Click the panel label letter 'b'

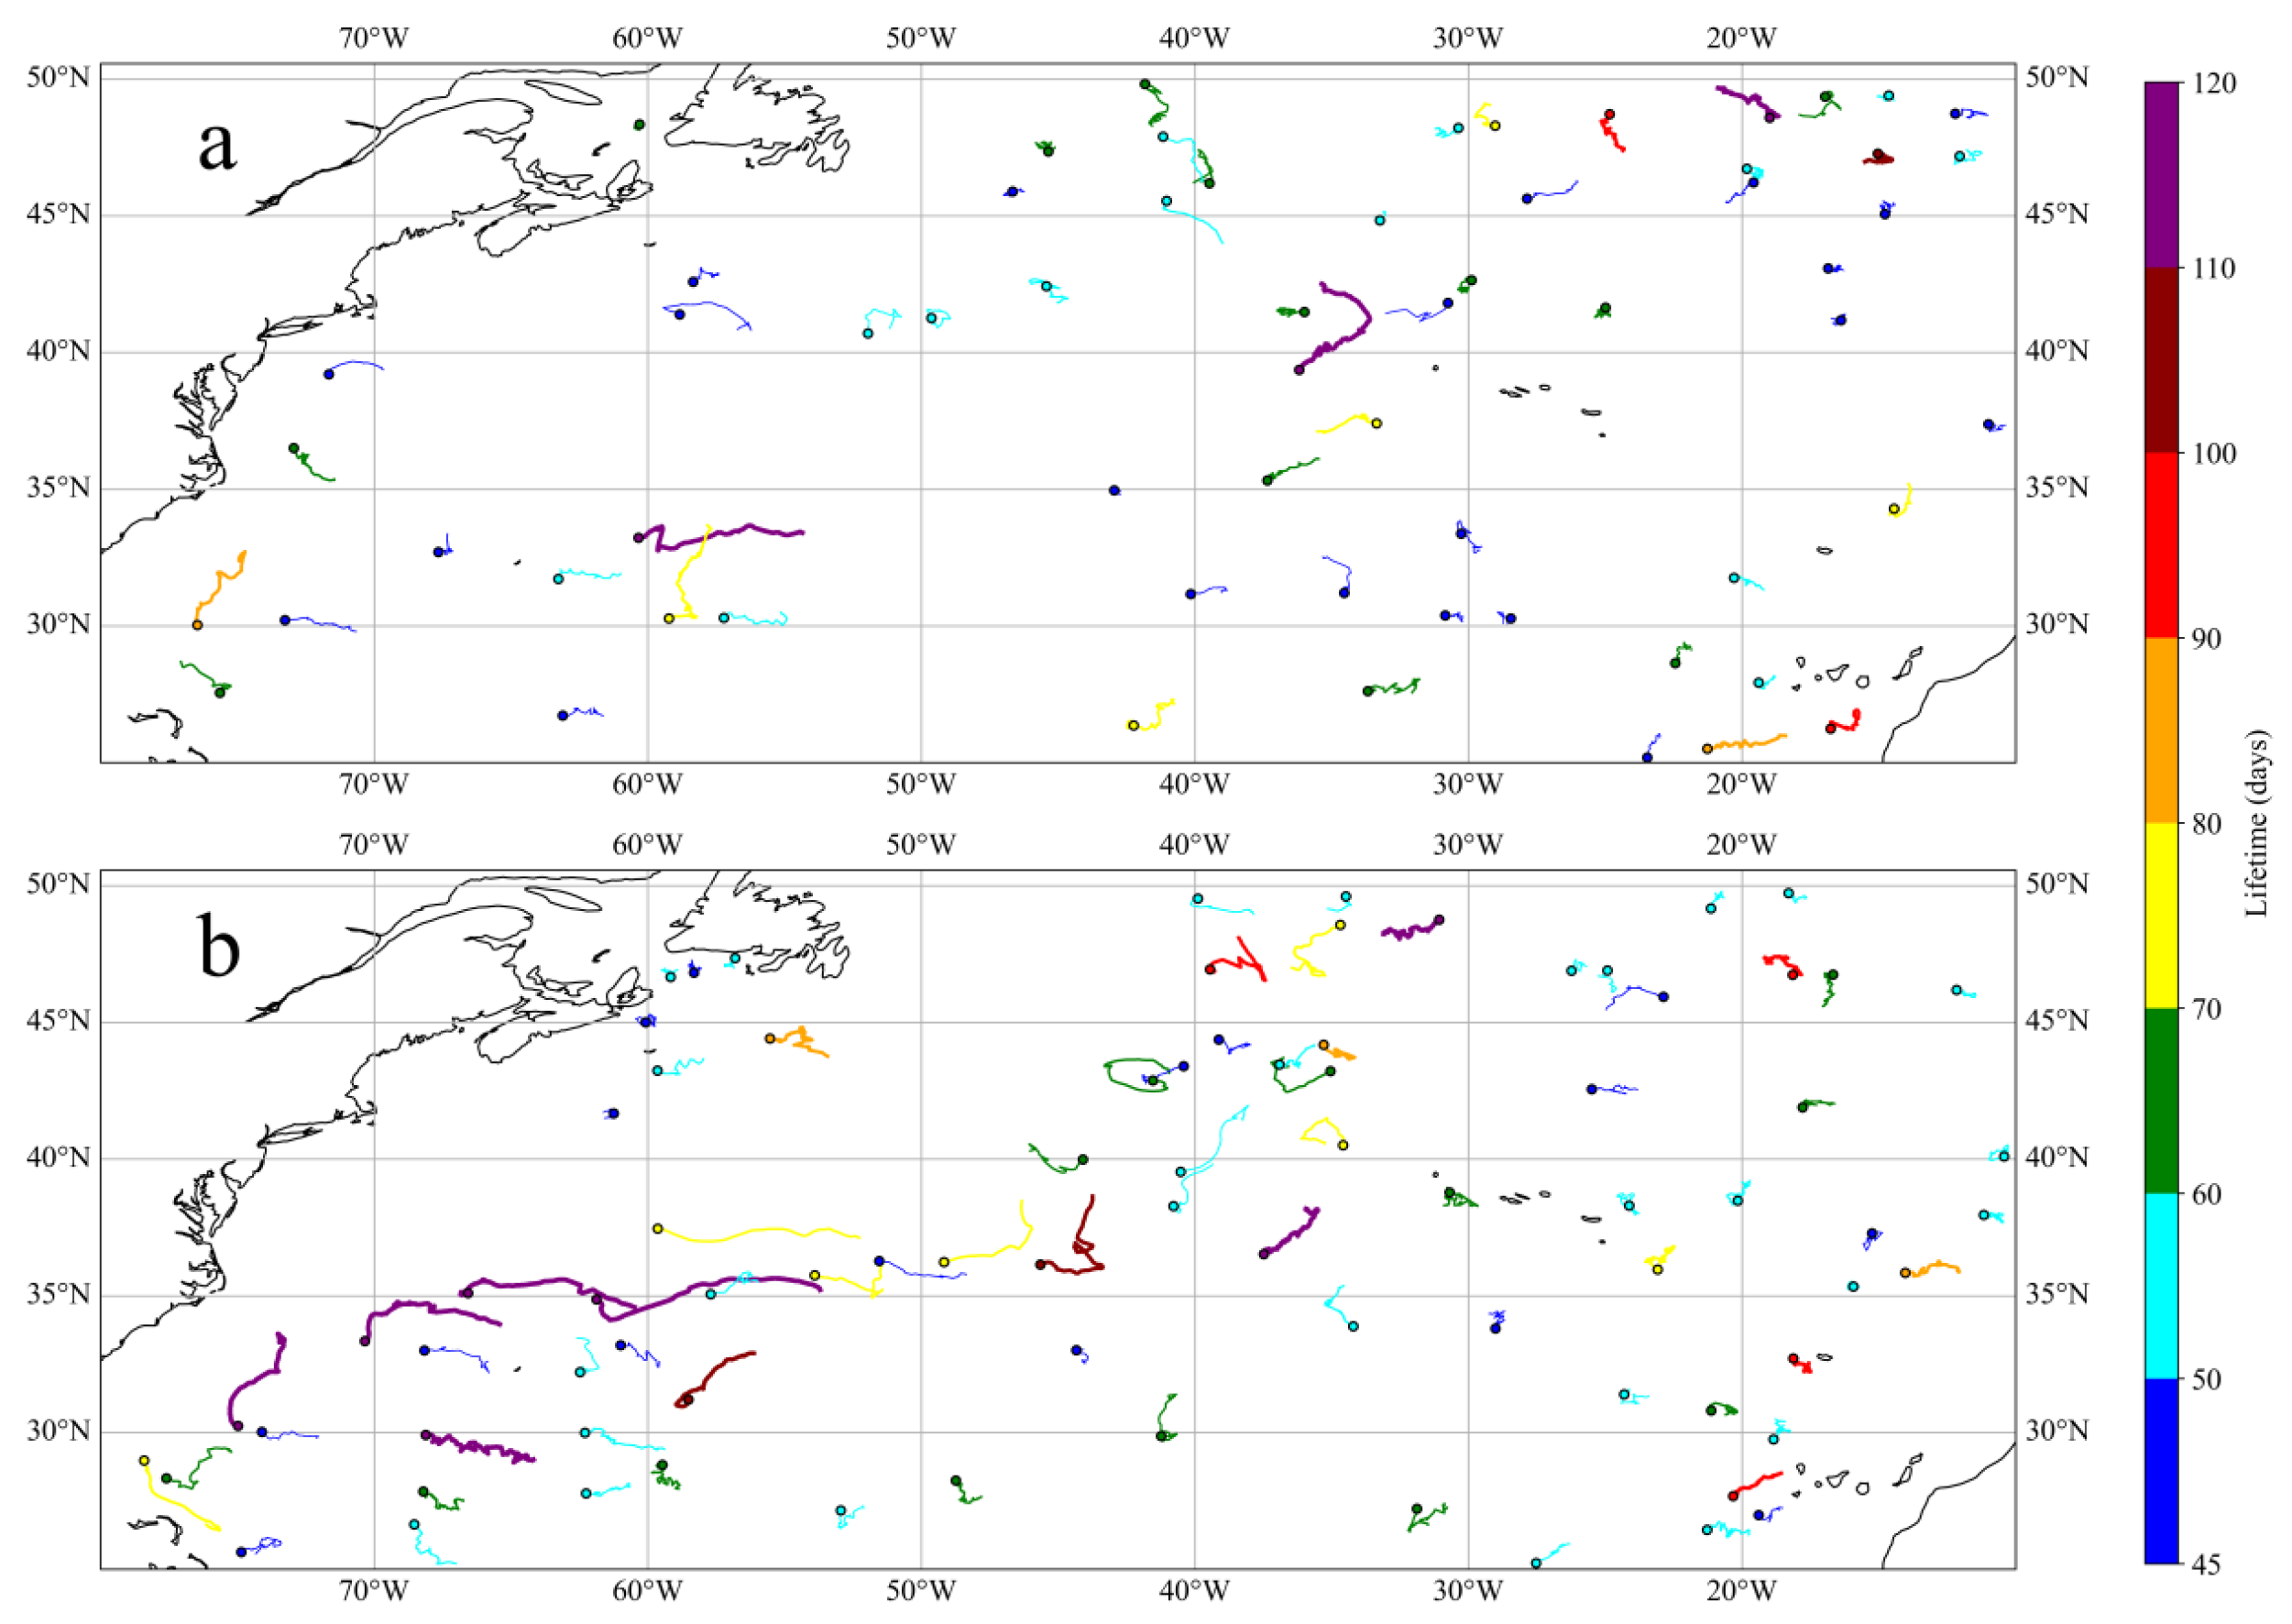pyautogui.click(x=220, y=946)
